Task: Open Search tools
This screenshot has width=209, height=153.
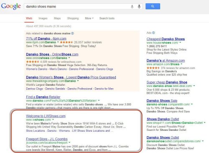Action: 107,18
